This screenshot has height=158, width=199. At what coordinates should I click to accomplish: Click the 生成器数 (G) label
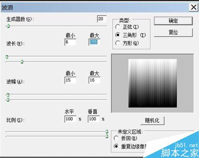coord(20,20)
